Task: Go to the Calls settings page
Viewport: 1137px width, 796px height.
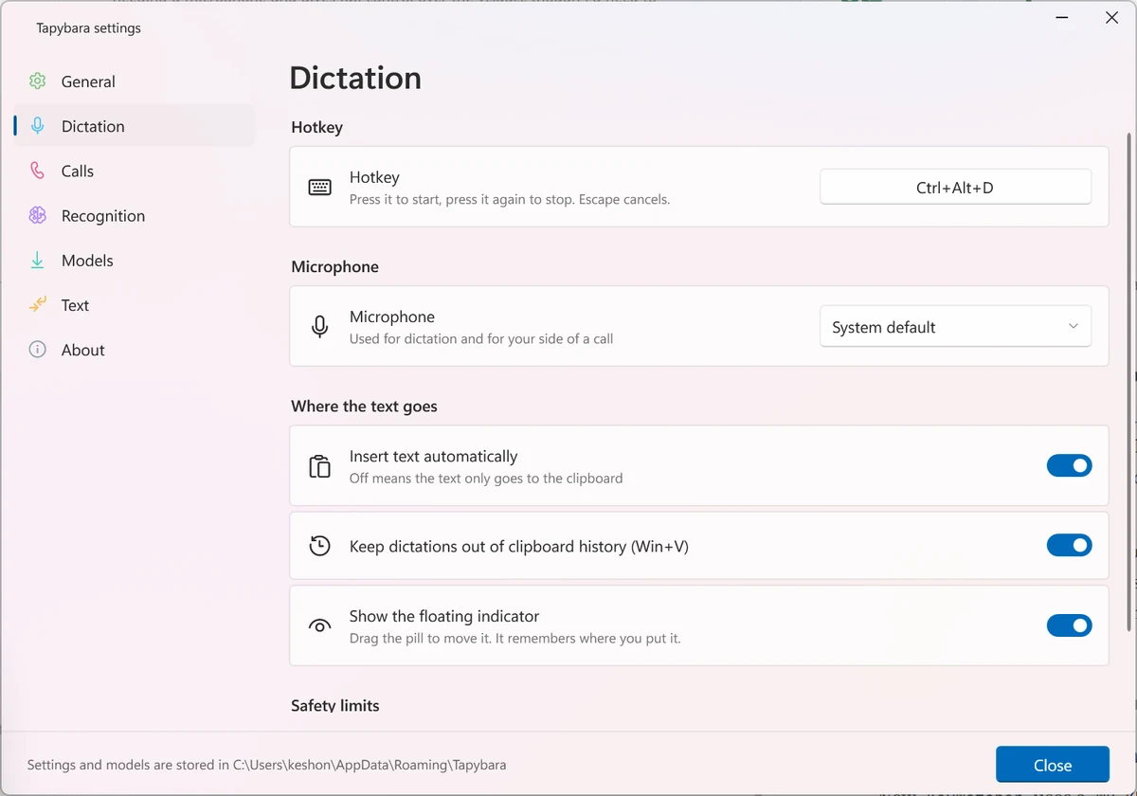Action: (134, 171)
